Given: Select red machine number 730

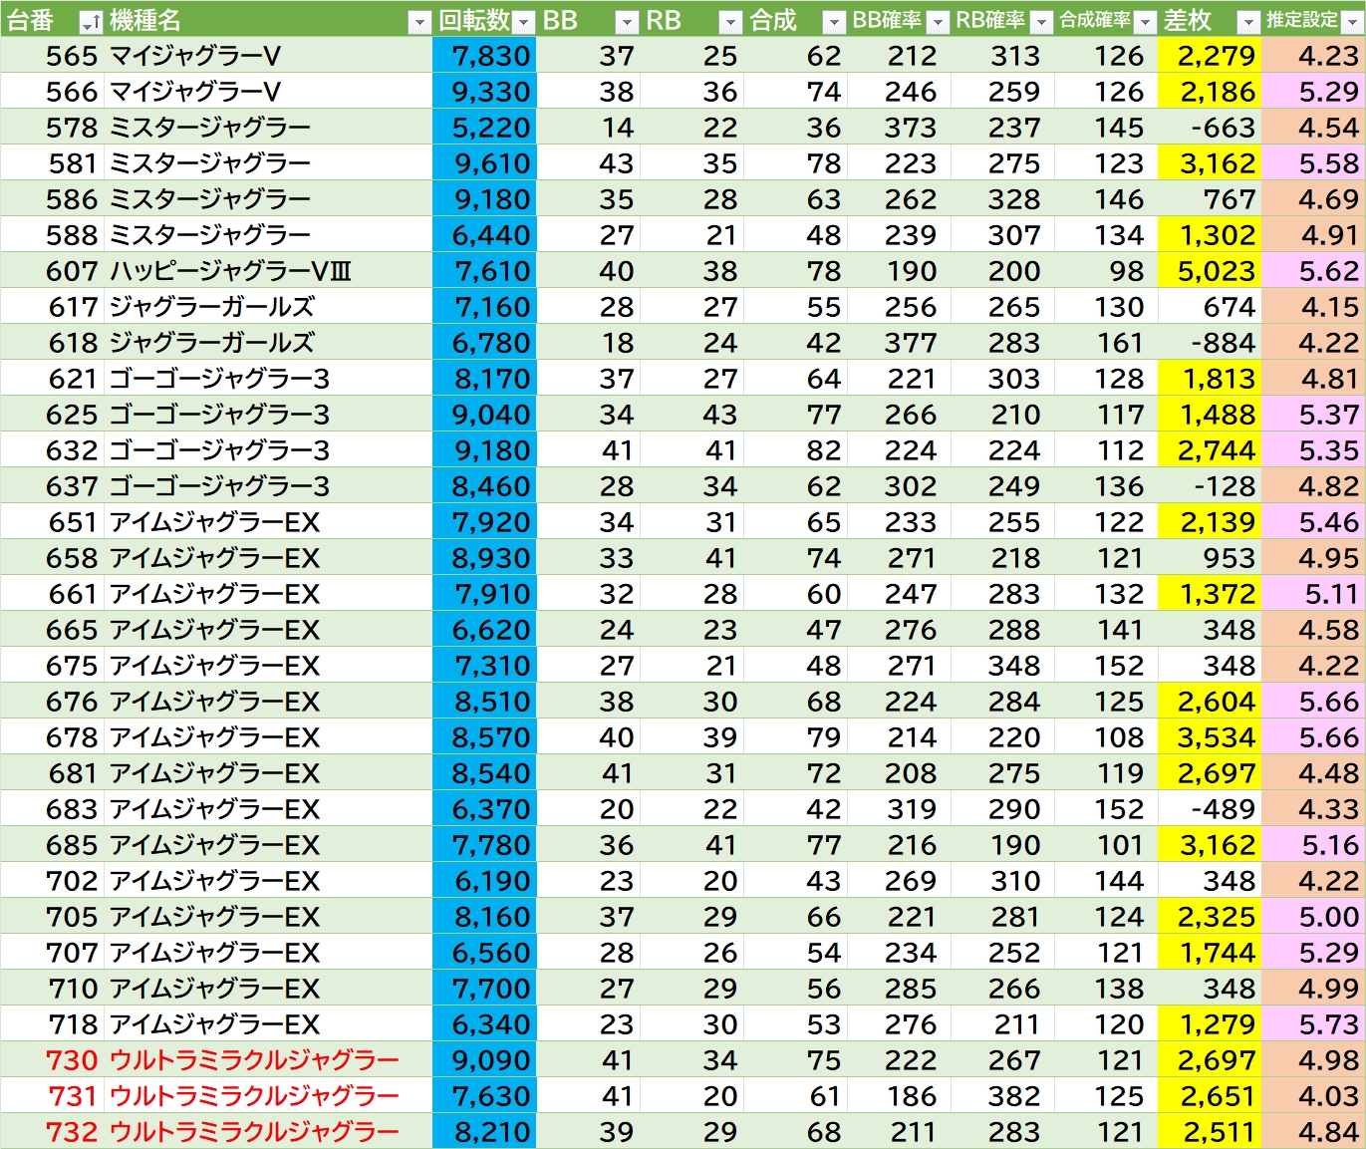Looking at the screenshot, I should (52, 1060).
